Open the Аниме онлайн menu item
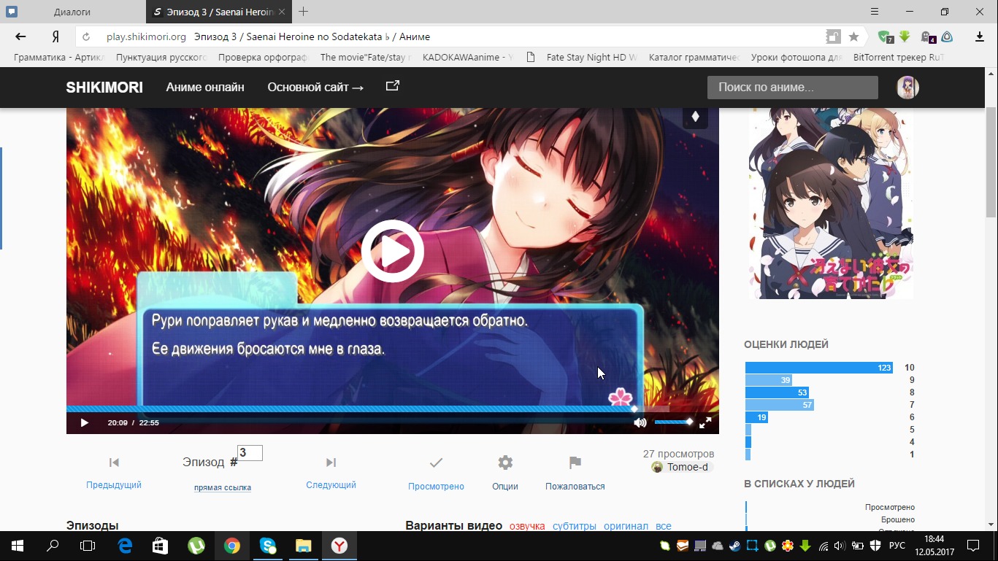 click(x=205, y=88)
